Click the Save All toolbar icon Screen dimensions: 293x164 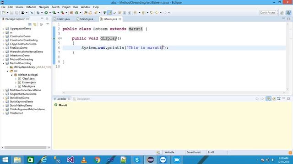click(x=16, y=13)
